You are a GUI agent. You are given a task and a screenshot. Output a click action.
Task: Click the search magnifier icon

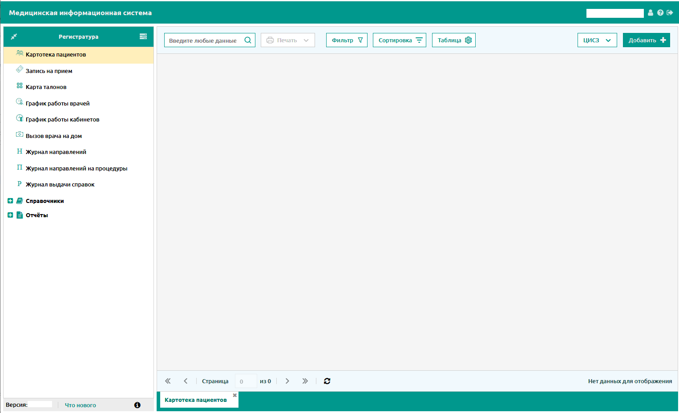click(x=248, y=40)
